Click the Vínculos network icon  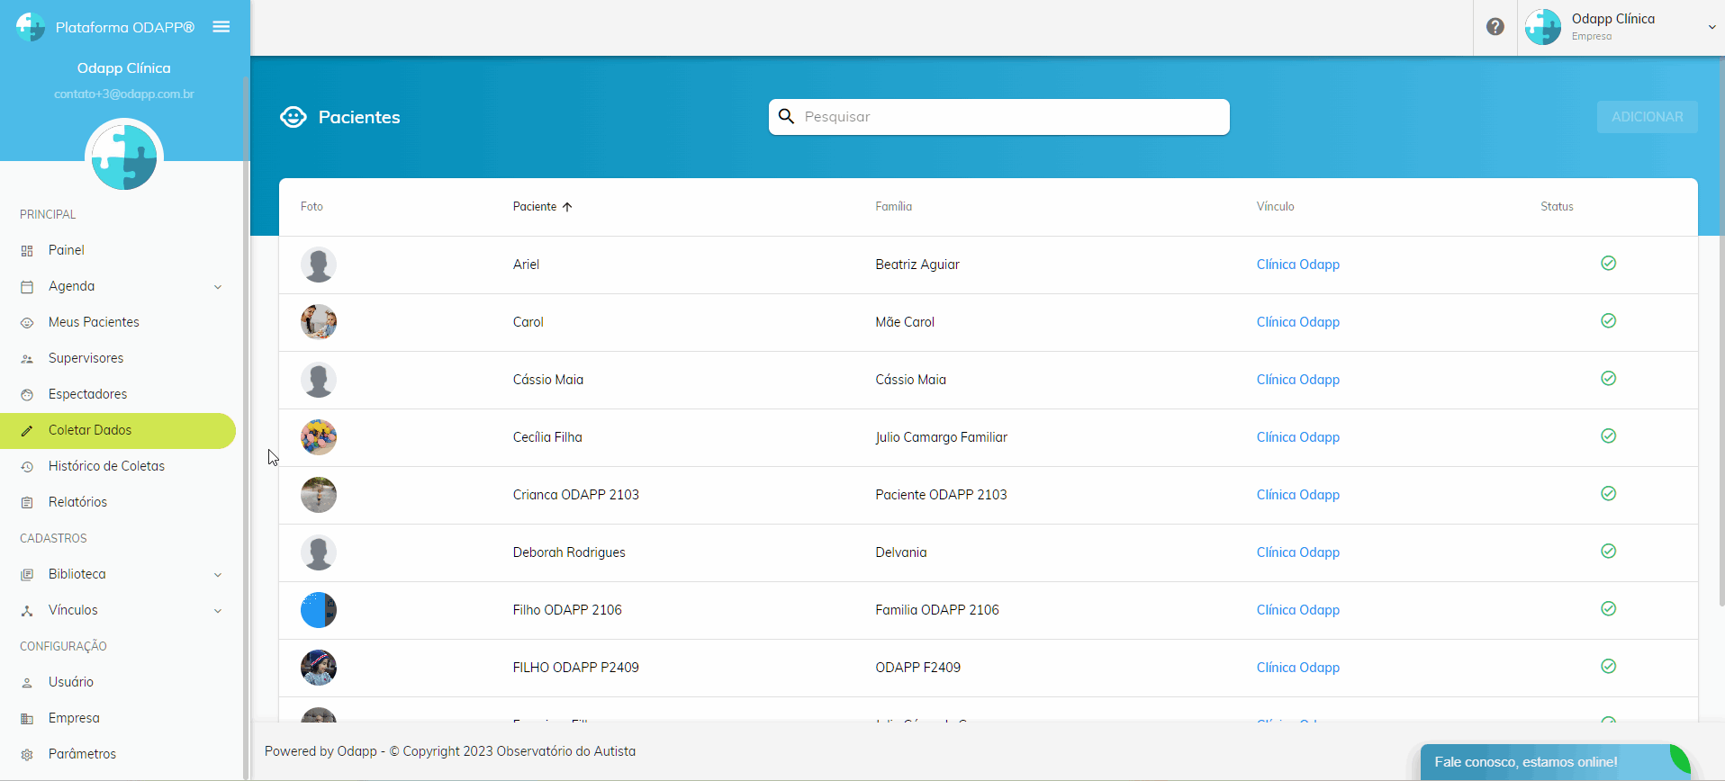[x=27, y=611]
